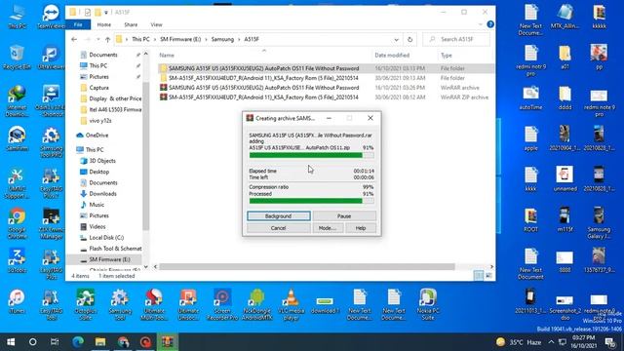Open Task View on taskbar
This screenshot has height=351, width=624.
click(55, 342)
